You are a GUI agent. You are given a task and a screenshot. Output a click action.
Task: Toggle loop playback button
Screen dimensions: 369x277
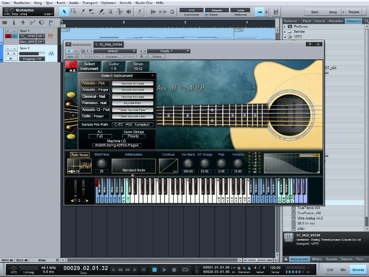(185, 270)
